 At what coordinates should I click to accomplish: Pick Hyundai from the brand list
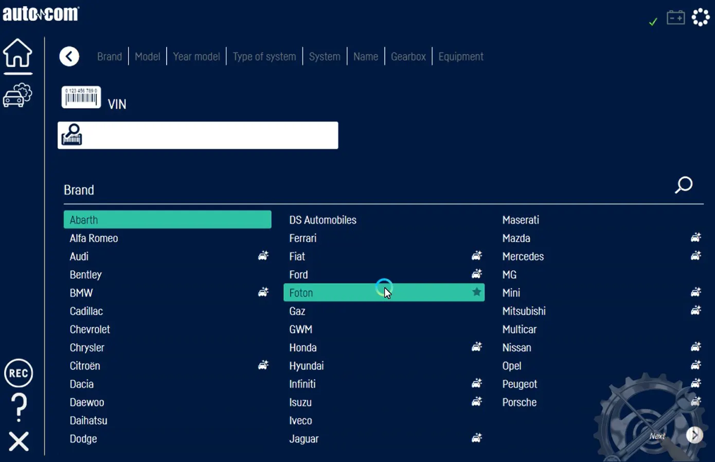click(307, 366)
